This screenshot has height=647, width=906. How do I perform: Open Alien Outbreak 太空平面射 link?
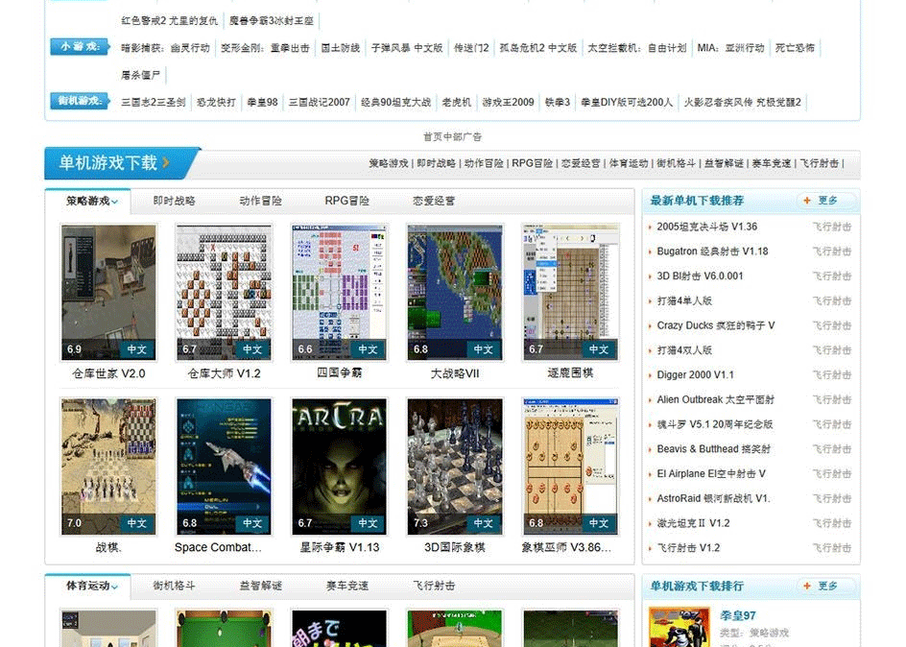715,399
